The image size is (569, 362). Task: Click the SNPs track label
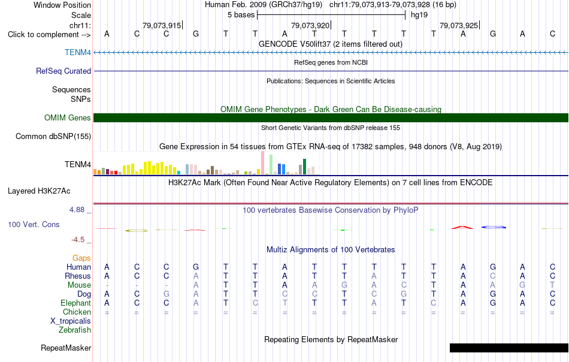pyautogui.click(x=81, y=99)
